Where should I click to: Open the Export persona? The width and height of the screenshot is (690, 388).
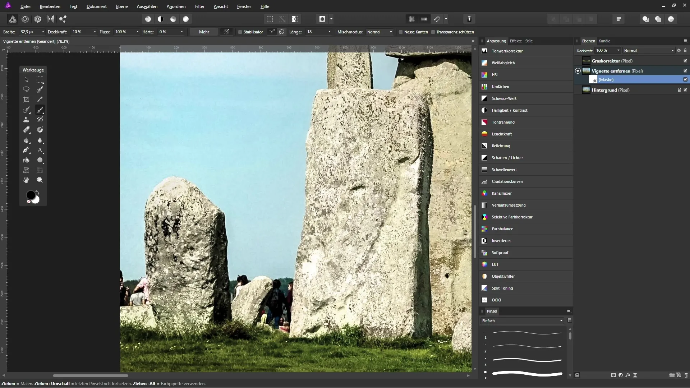[63, 19]
